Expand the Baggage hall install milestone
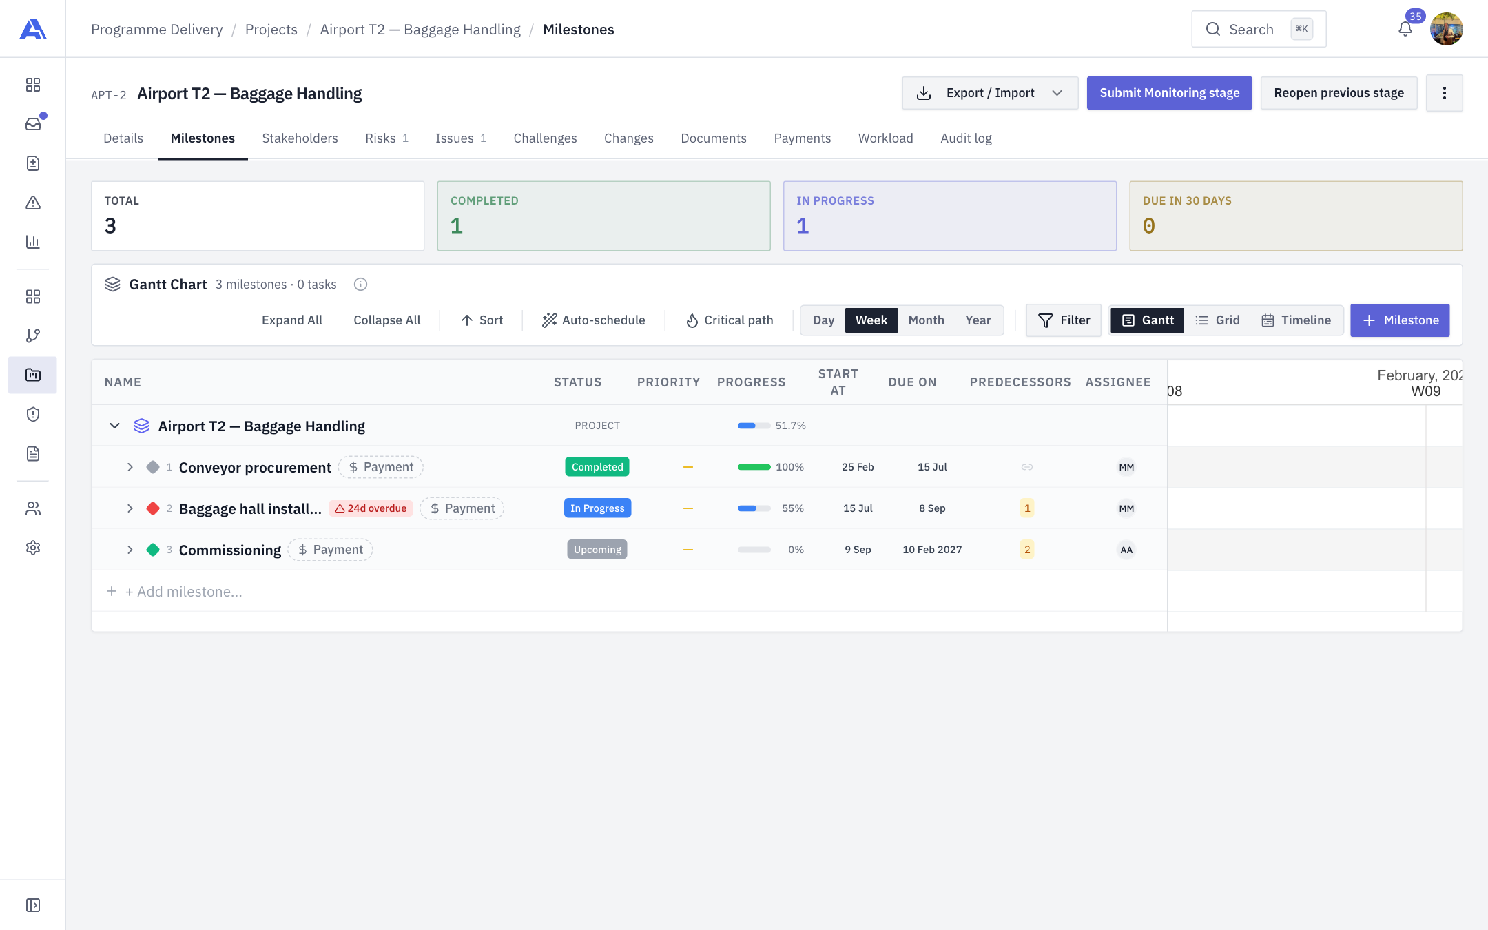The height and width of the screenshot is (930, 1488). (130, 508)
